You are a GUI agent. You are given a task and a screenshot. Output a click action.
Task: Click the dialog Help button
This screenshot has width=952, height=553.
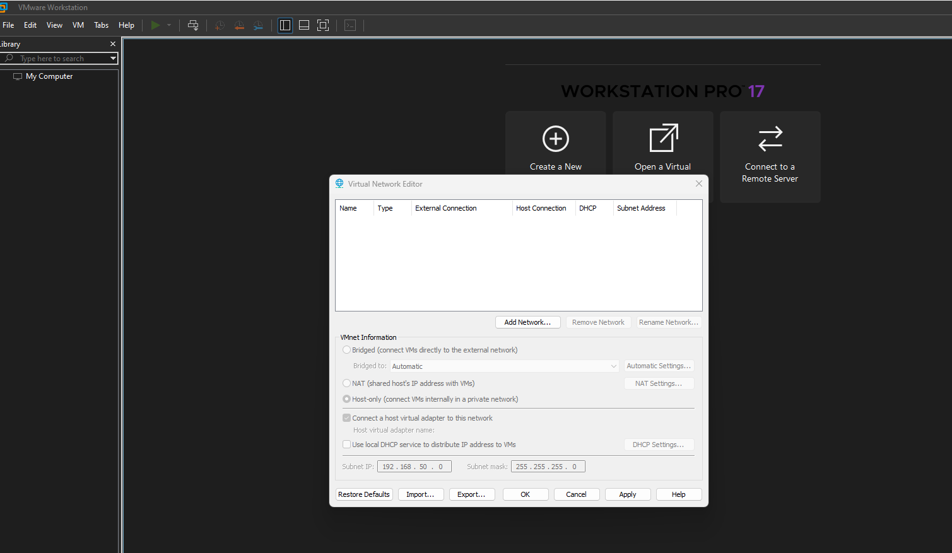click(x=679, y=494)
